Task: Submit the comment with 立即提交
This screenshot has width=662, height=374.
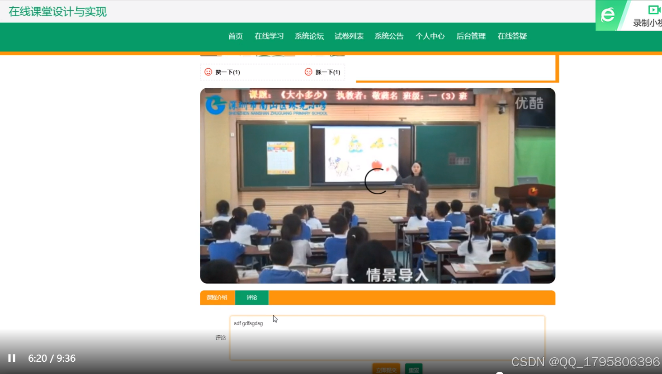Action: (x=386, y=369)
